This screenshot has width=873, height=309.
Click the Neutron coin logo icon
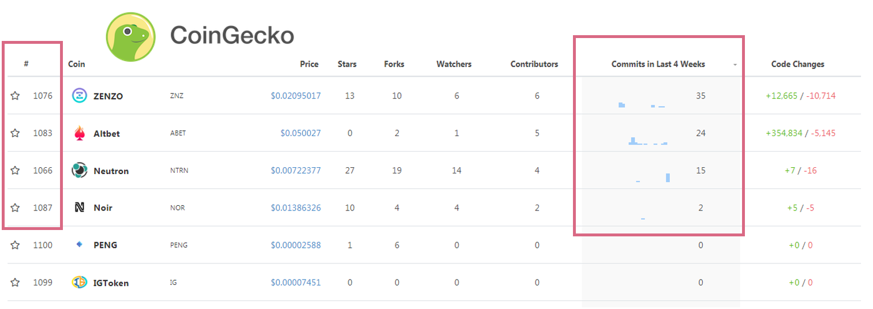point(79,171)
